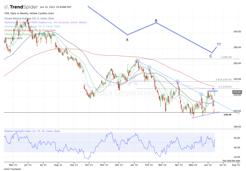The image size is (246, 171).
Task: Click the Jun '22 date axis label
Action: [x=208, y=165]
